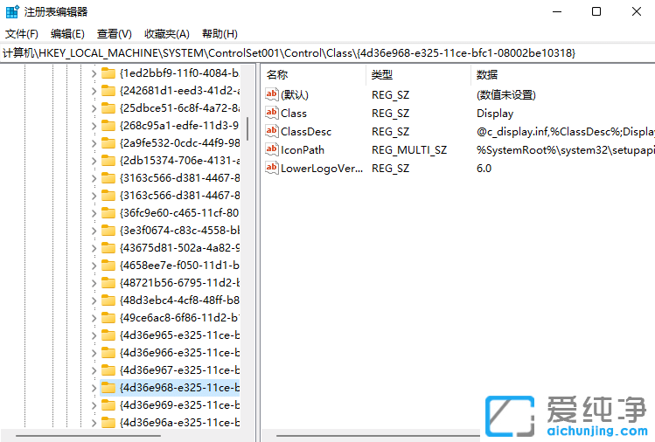Viewport: 655px width, 442px height.
Task: Expand the {2a9fe532-0cdc-44f9 key chevron
Action: (94, 143)
